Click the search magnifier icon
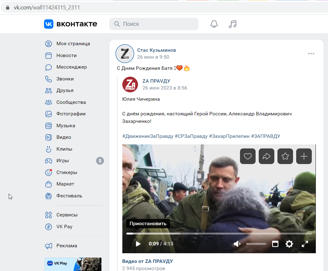 tap(117, 24)
